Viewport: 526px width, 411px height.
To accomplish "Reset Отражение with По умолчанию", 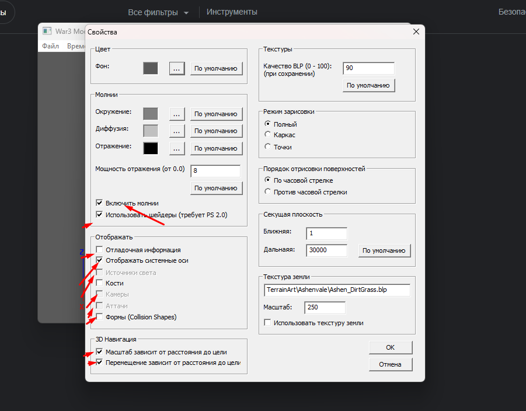I will [216, 149].
